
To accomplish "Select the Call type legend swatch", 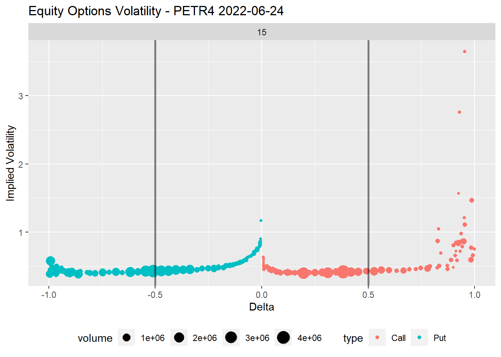I will (377, 338).
